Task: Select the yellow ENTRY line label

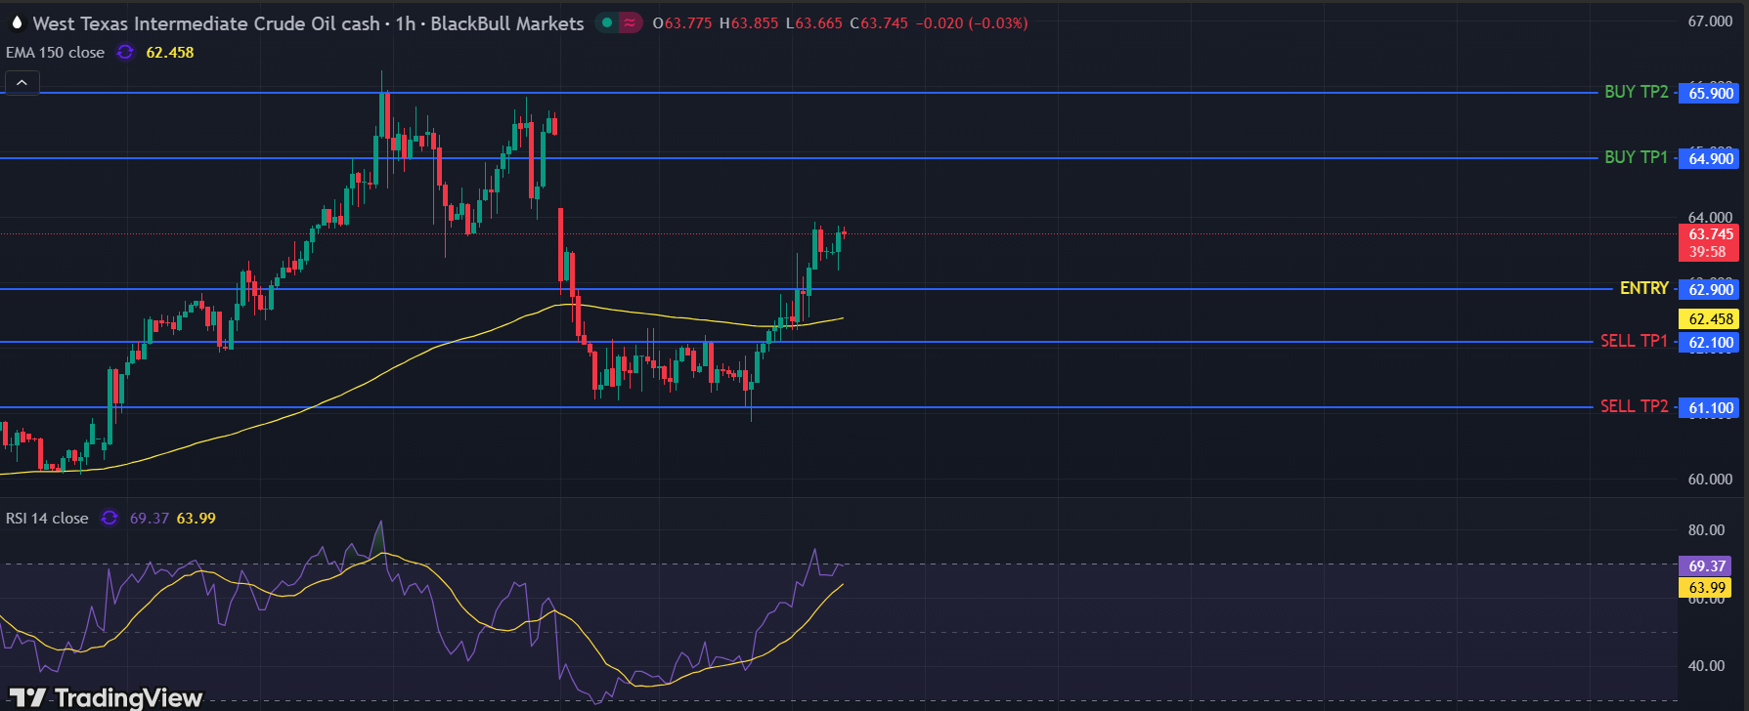Action: pyautogui.click(x=1643, y=288)
